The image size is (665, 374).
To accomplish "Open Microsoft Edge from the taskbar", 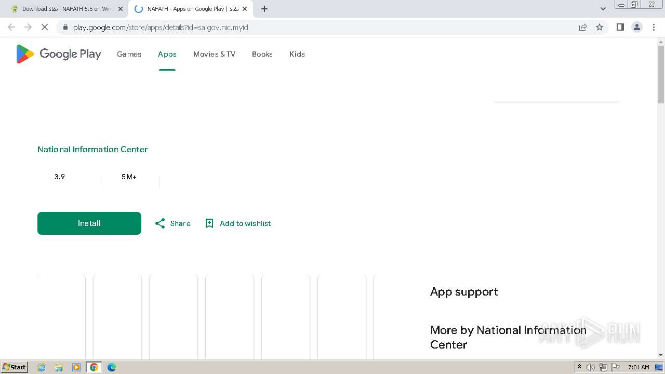I will coord(112,367).
